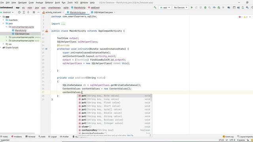The width and height of the screenshot is (253, 142).
Task: Choose clear() from autocomplete list
Action: coord(115,127)
